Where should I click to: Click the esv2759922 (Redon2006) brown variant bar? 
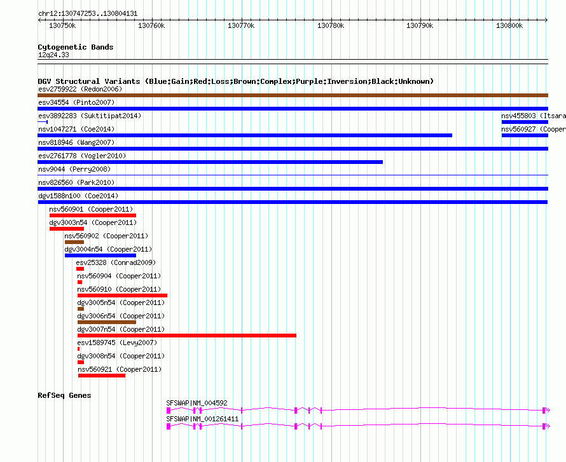pos(293,95)
